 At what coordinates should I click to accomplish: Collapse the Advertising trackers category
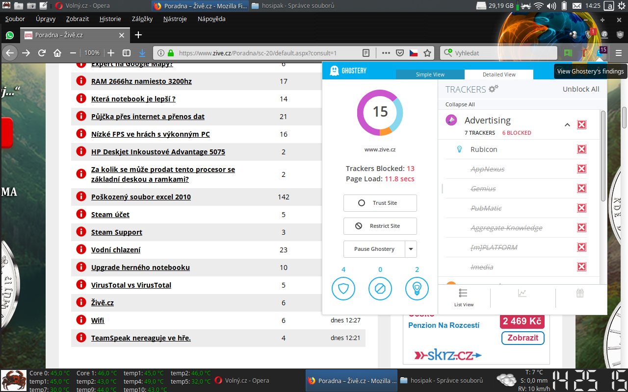(x=567, y=124)
